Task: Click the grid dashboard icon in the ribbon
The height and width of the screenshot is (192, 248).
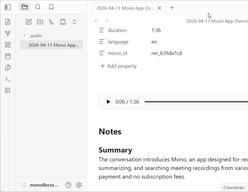Action: click(x=8, y=45)
